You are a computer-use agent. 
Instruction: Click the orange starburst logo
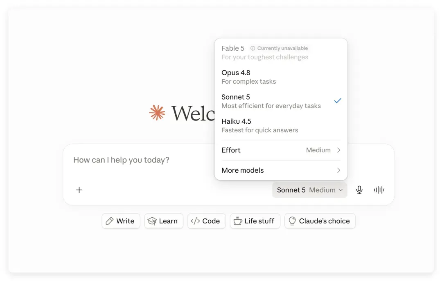tap(157, 113)
